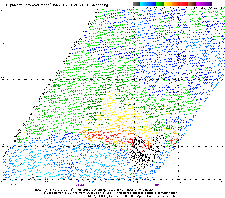
Task: Click the '21:53' time label right of -141
Action: 156,185
